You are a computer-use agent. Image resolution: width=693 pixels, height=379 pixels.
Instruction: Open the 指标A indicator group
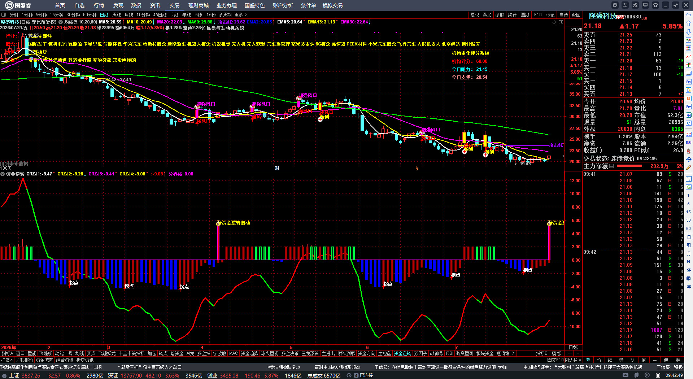pyautogui.click(x=7, y=353)
